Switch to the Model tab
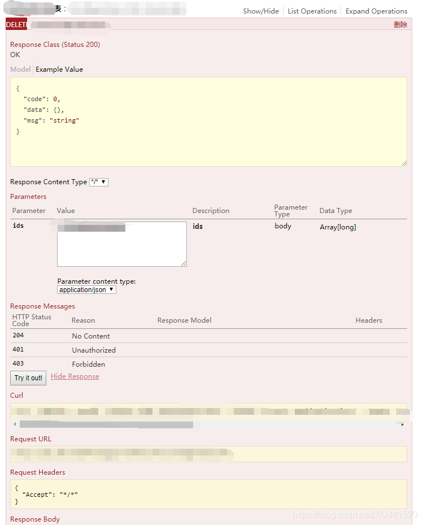The width and height of the screenshot is (423, 525). tap(20, 70)
